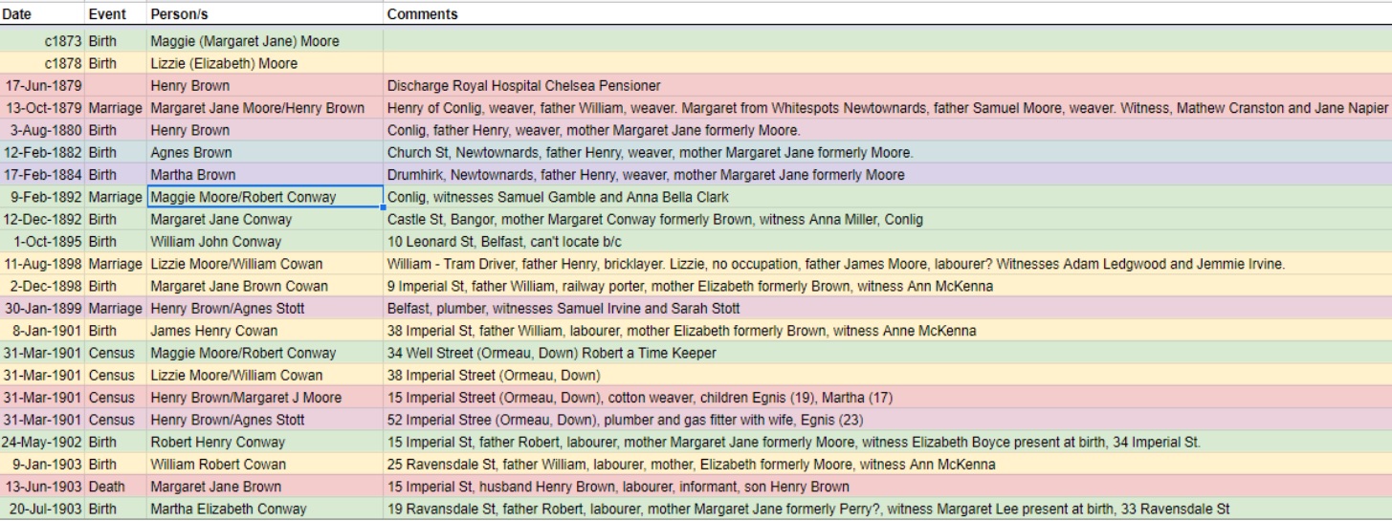Screen dimensions: 1392x521
Task: Select William John Conway cell
Action: click(265, 242)
